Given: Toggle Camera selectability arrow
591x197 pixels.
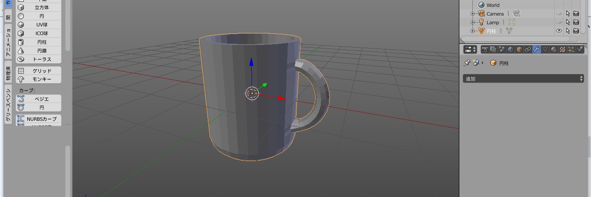Looking at the screenshot, I should [568, 14].
